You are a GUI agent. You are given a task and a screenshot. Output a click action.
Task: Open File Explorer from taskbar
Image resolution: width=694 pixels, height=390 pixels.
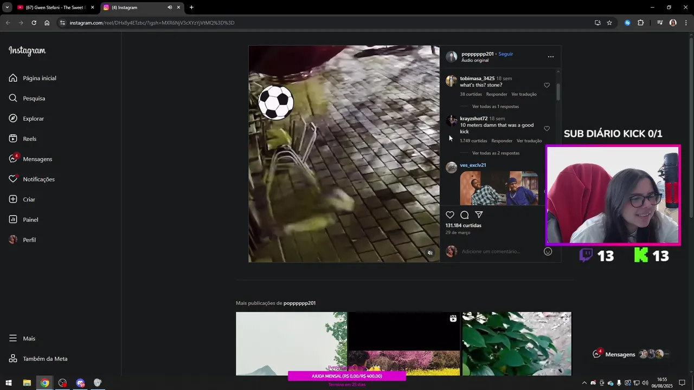27,383
